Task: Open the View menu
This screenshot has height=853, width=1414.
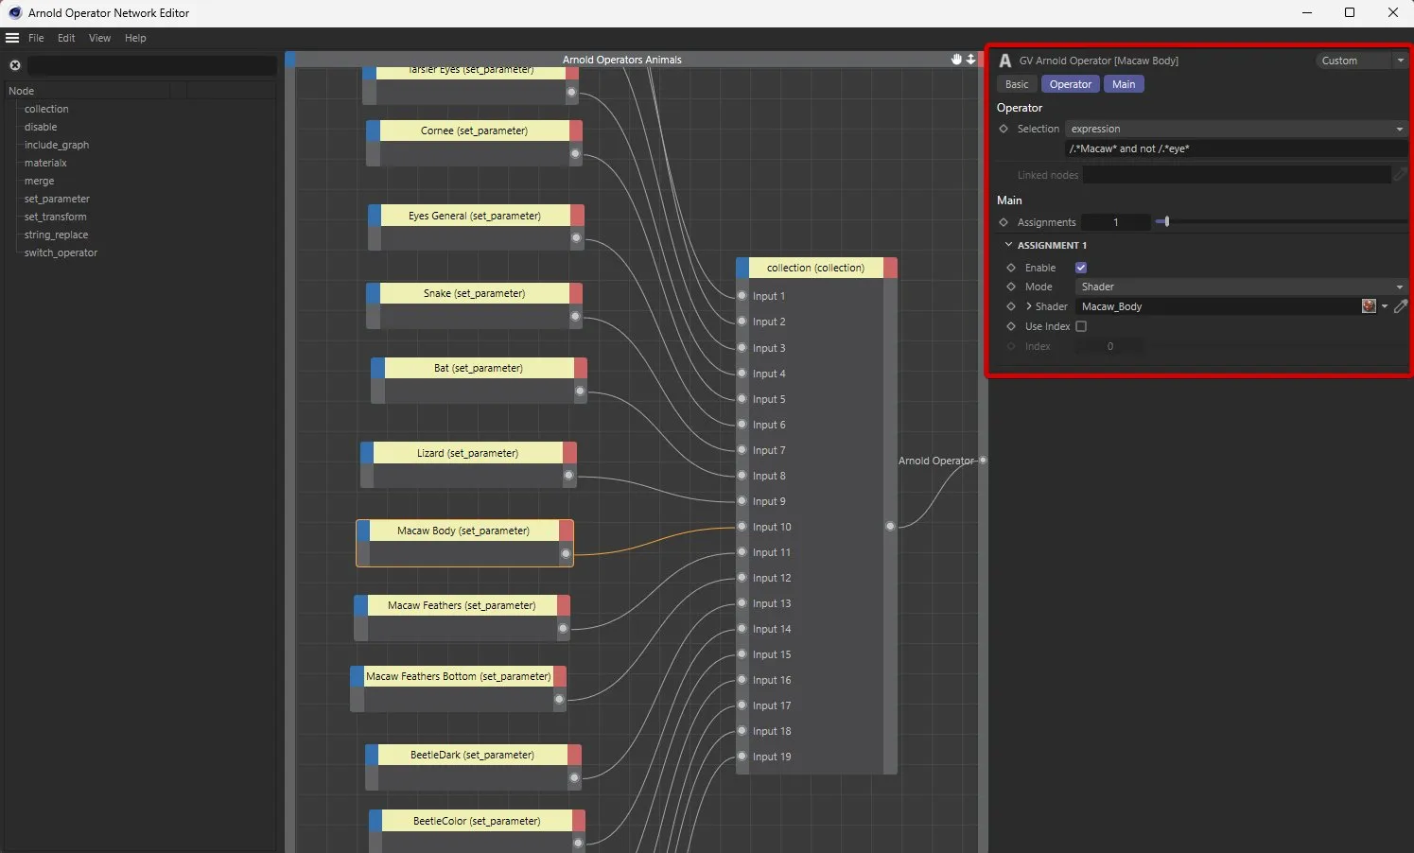Action: pyautogui.click(x=99, y=38)
